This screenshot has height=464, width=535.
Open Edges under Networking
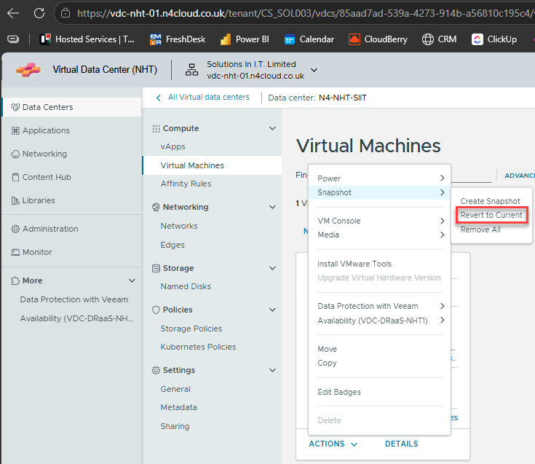tap(173, 245)
